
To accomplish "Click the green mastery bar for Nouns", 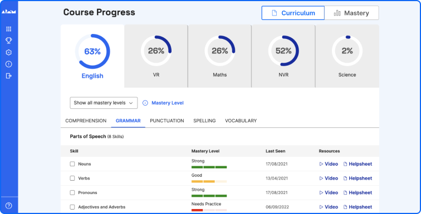I will [209, 167].
